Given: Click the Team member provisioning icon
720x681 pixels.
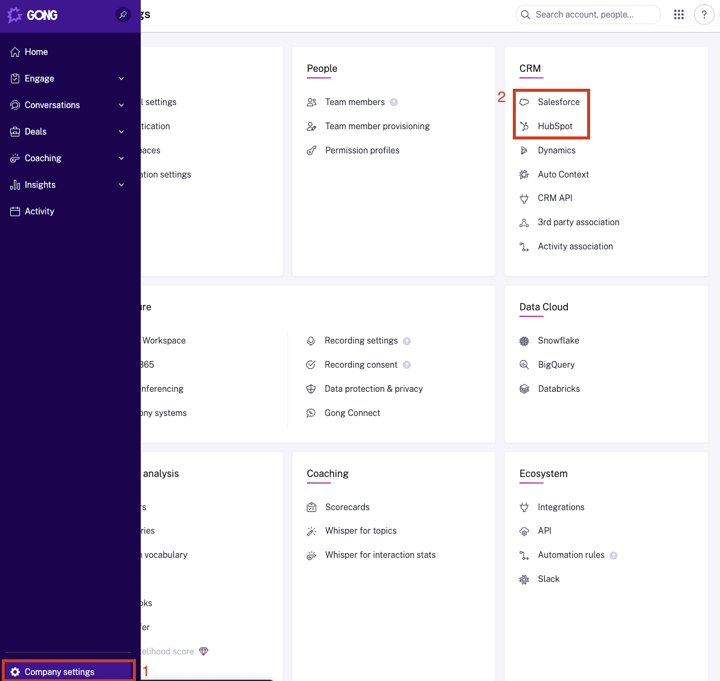Looking at the screenshot, I should 311,126.
